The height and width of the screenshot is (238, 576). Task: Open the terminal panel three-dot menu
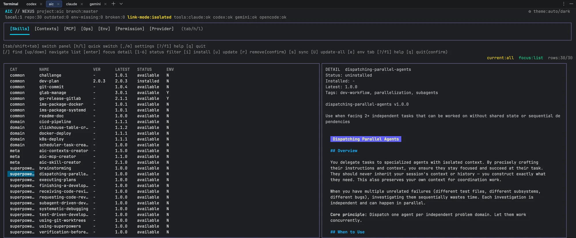pos(564,4)
